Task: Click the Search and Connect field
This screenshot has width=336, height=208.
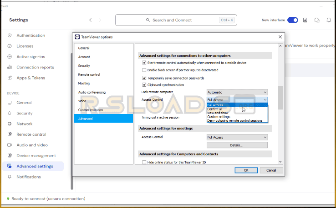Action: coord(176,20)
